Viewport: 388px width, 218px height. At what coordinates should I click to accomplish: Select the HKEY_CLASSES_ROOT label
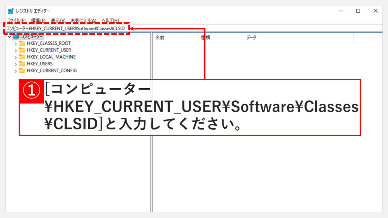click(x=49, y=43)
